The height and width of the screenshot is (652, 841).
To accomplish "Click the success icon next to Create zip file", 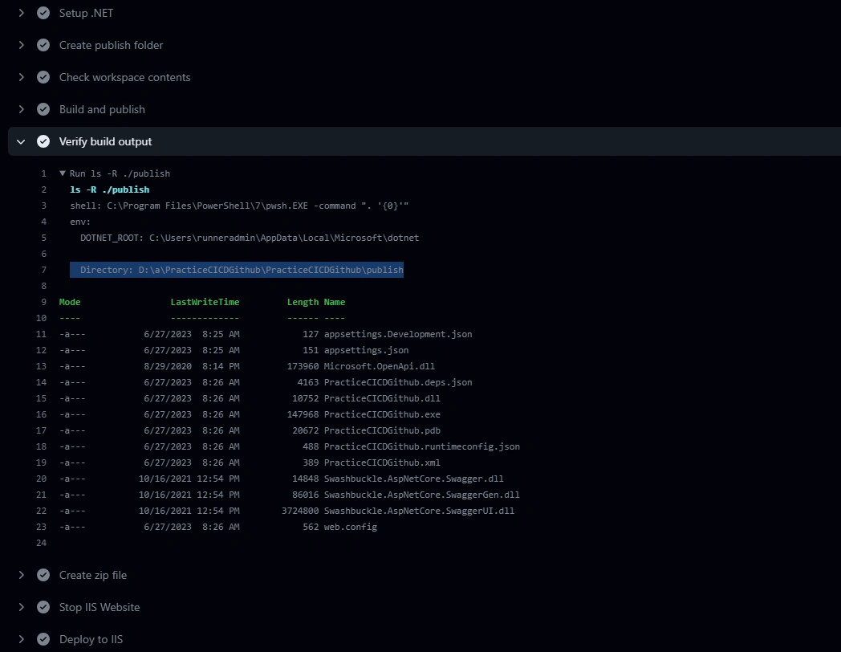I will pos(43,575).
